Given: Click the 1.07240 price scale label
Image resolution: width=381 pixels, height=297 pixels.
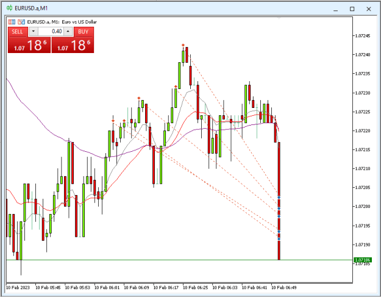Looking at the screenshot, I should point(363,55).
